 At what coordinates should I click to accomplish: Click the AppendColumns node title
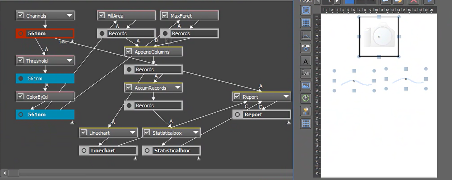click(153, 51)
